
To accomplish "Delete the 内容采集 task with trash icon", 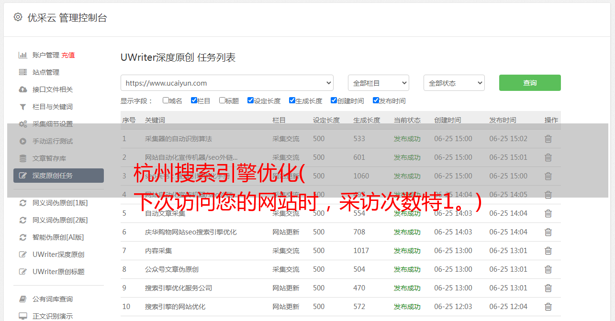I will [548, 251].
